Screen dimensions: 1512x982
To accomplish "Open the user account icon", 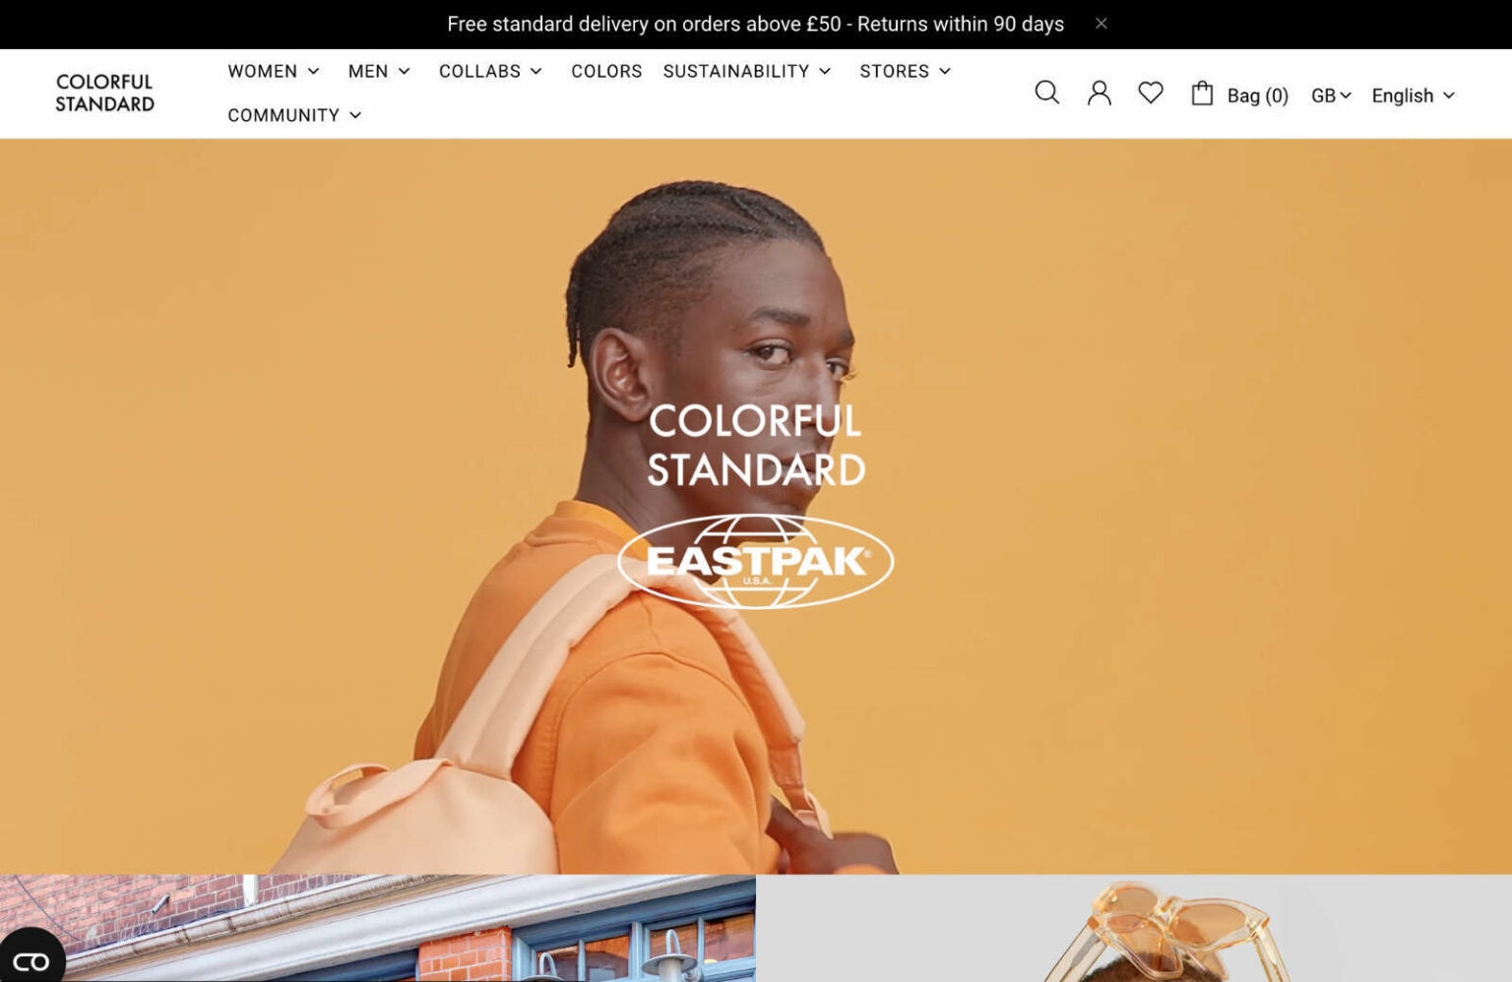I will pos(1099,93).
